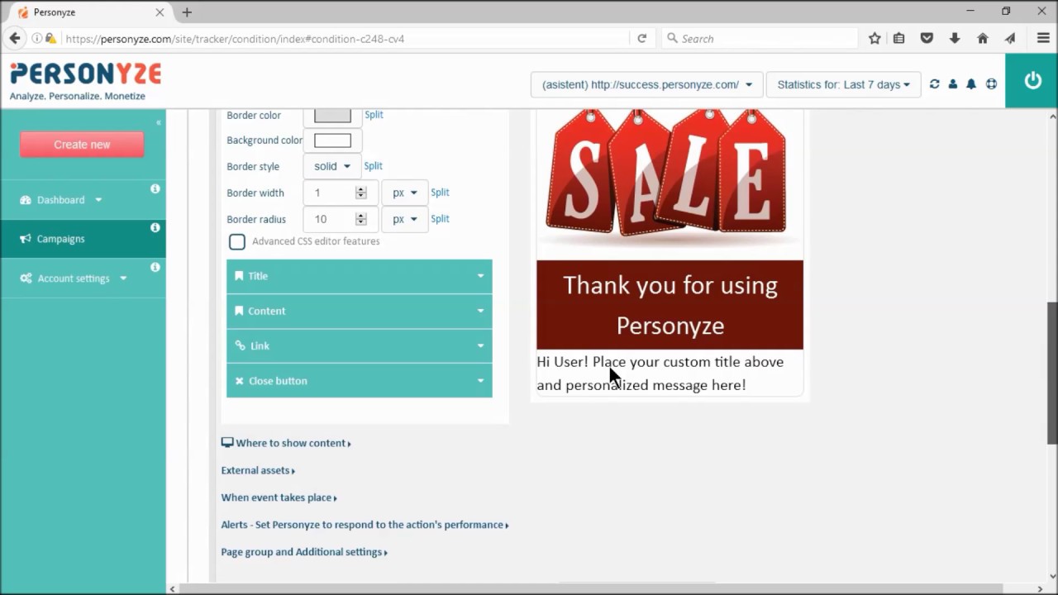Click Split link next to Border width
Image resolution: width=1058 pixels, height=595 pixels.
(x=440, y=193)
